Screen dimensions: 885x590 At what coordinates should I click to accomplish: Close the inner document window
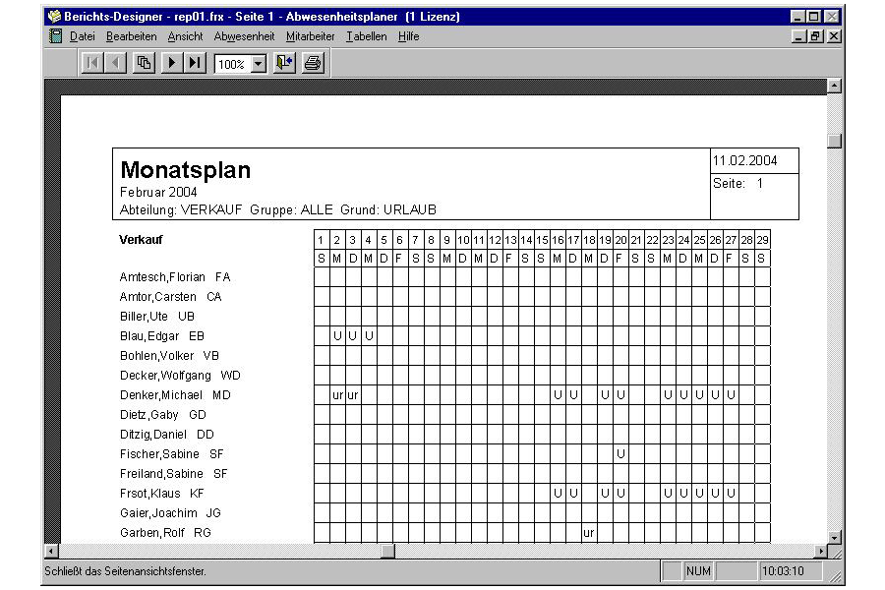[834, 36]
